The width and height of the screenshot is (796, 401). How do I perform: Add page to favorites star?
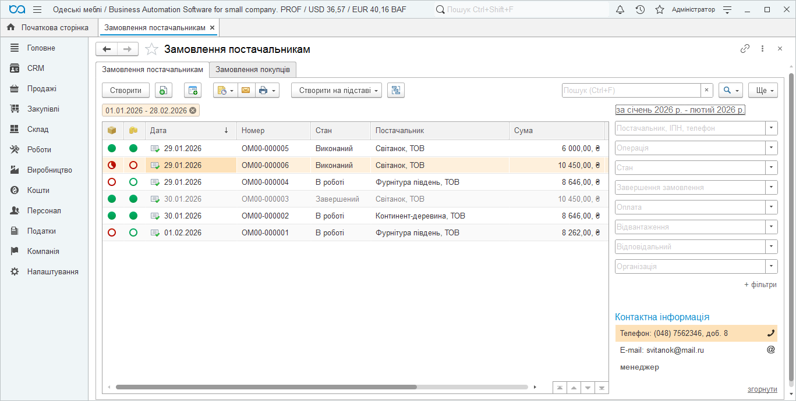[151, 49]
